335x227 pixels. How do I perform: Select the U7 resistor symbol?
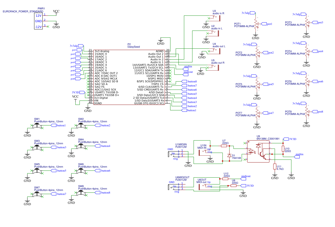click(x=224, y=146)
